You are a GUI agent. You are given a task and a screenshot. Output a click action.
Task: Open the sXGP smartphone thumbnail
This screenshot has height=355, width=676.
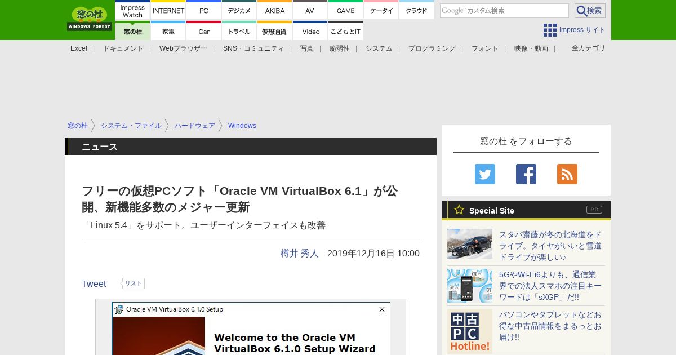[x=470, y=285]
